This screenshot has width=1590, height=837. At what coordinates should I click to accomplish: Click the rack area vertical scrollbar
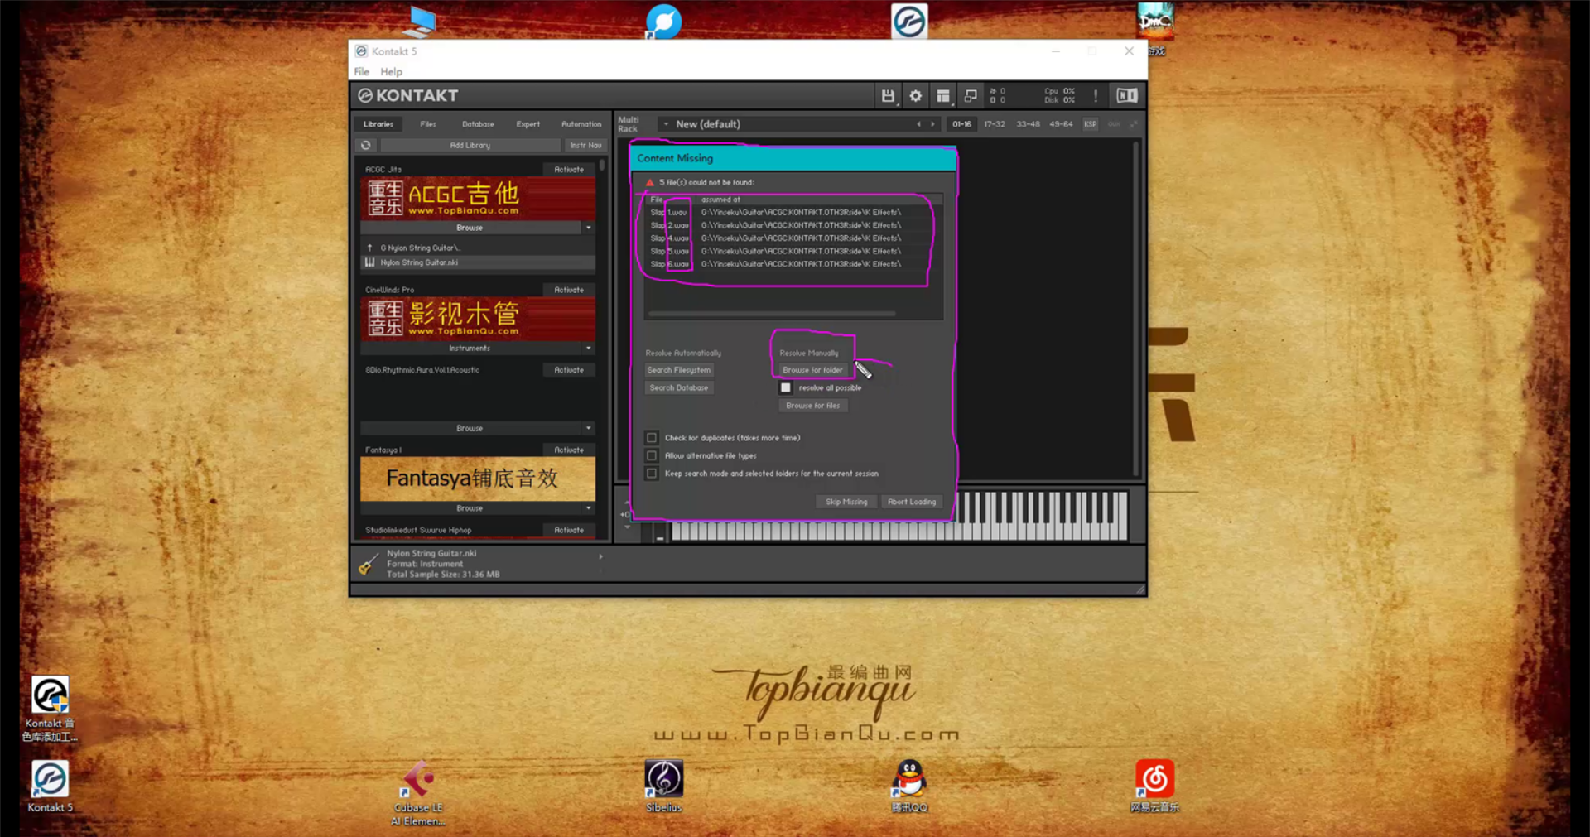point(1135,308)
